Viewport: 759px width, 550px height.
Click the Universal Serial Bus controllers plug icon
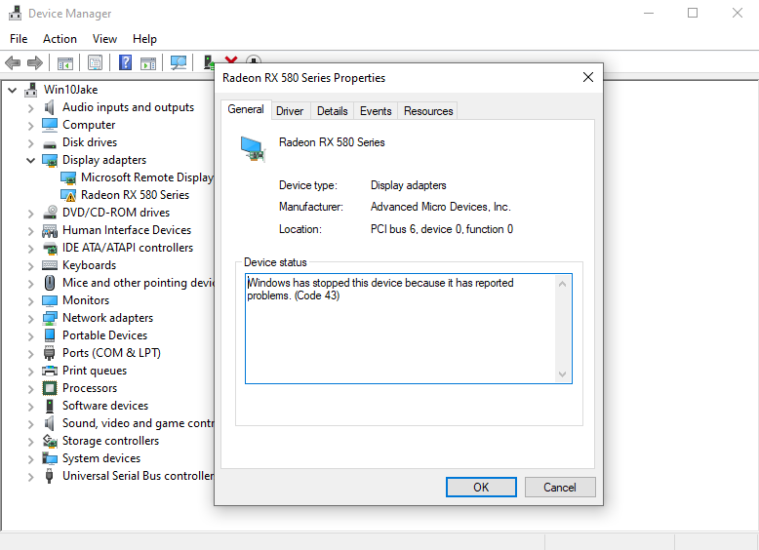pos(50,476)
